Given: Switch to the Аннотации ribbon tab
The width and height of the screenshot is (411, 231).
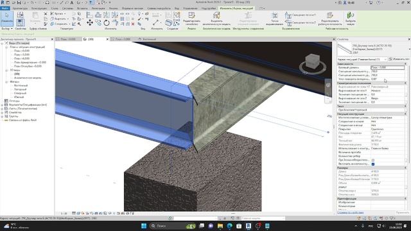Looking at the screenshot, I should pyautogui.click(x=98, y=8).
